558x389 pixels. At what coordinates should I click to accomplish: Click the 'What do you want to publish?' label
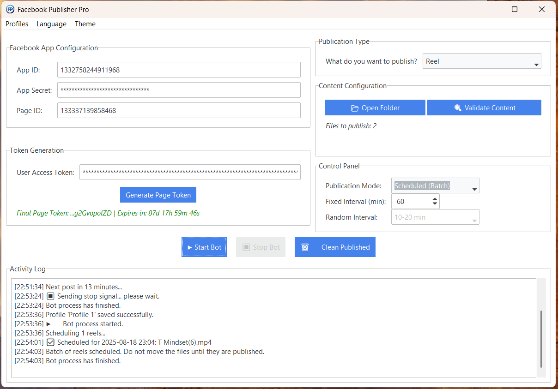coord(371,61)
